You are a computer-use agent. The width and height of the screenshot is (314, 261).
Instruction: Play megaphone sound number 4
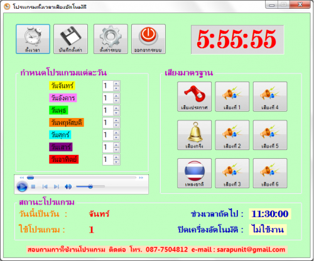tap(270, 97)
